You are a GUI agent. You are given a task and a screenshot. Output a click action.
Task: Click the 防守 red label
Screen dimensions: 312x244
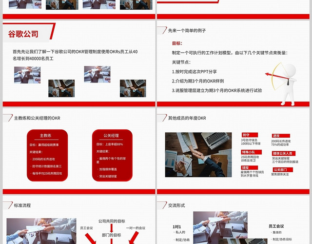(250, 135)
